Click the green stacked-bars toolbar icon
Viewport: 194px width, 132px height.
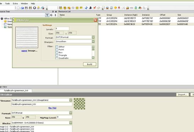click(x=136, y=8)
